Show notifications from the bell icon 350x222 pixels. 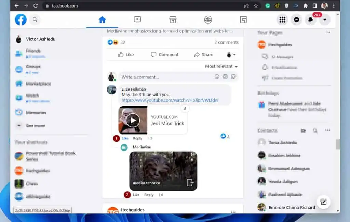(310, 19)
